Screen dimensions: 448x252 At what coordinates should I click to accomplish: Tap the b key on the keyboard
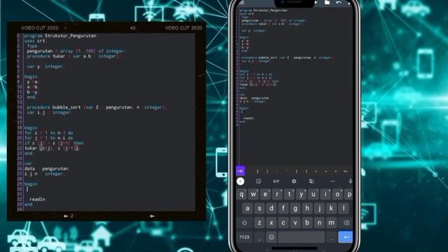(307, 223)
